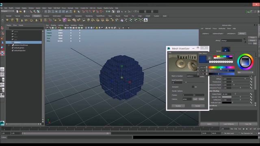Expand the Special Effects section

tap(213, 105)
